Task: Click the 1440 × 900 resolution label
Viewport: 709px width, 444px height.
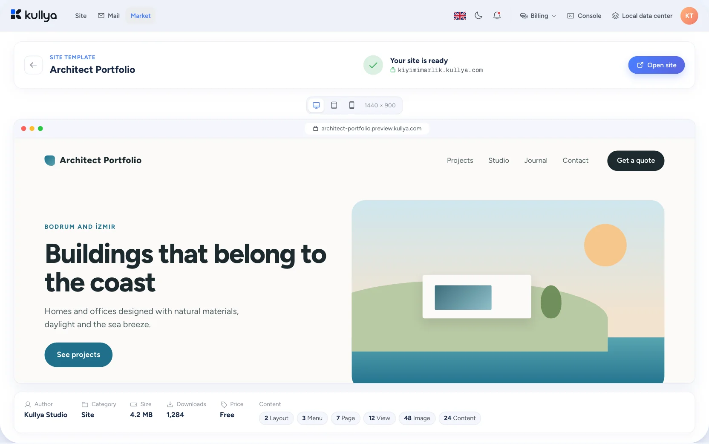Action: click(x=380, y=106)
